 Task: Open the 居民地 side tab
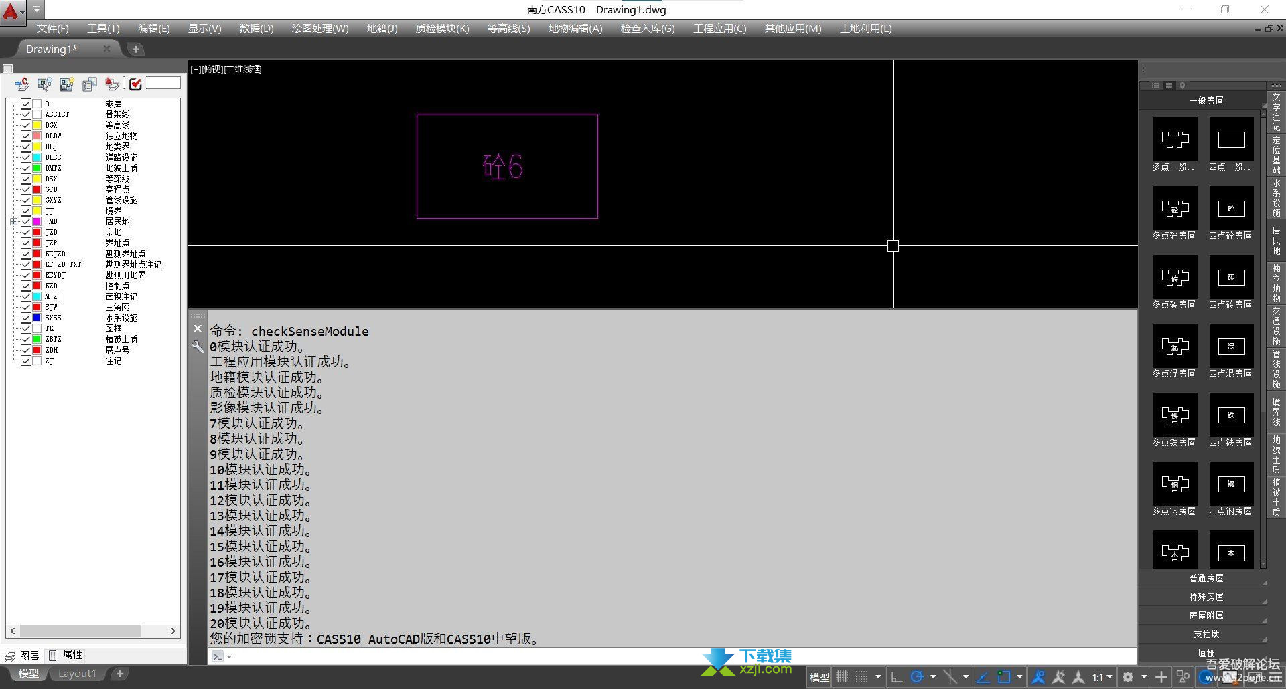[x=1276, y=241]
